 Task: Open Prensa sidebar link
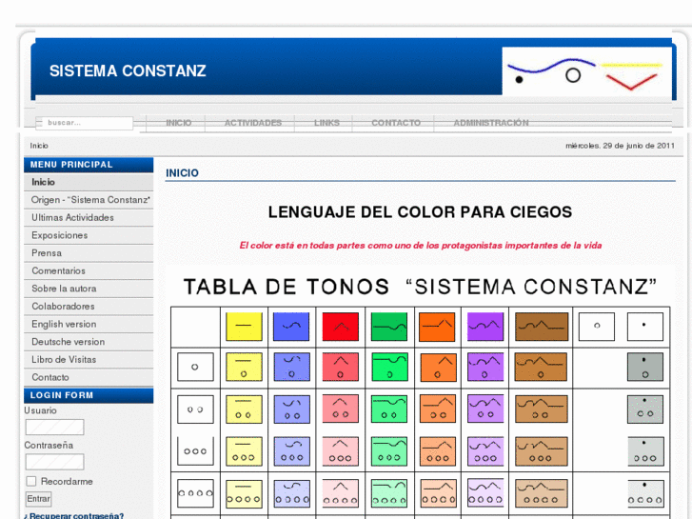point(89,252)
